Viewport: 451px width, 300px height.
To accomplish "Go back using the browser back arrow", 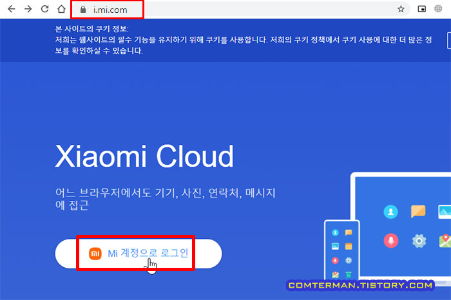I will tap(12, 9).
